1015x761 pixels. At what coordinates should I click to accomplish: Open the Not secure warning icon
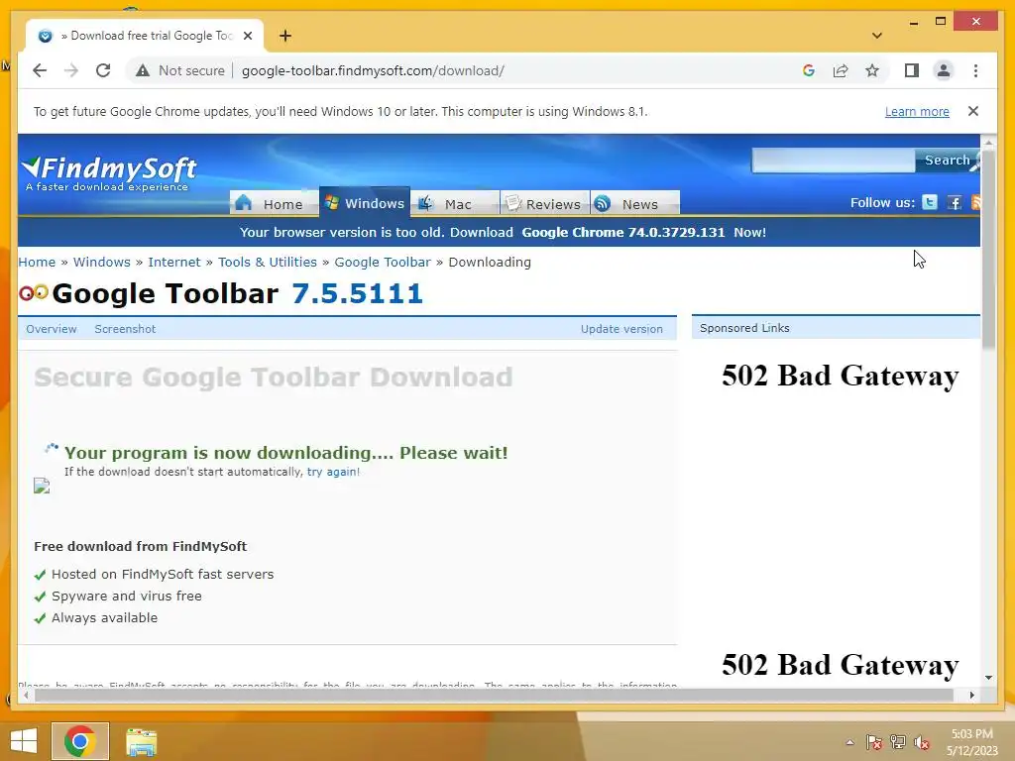143,70
